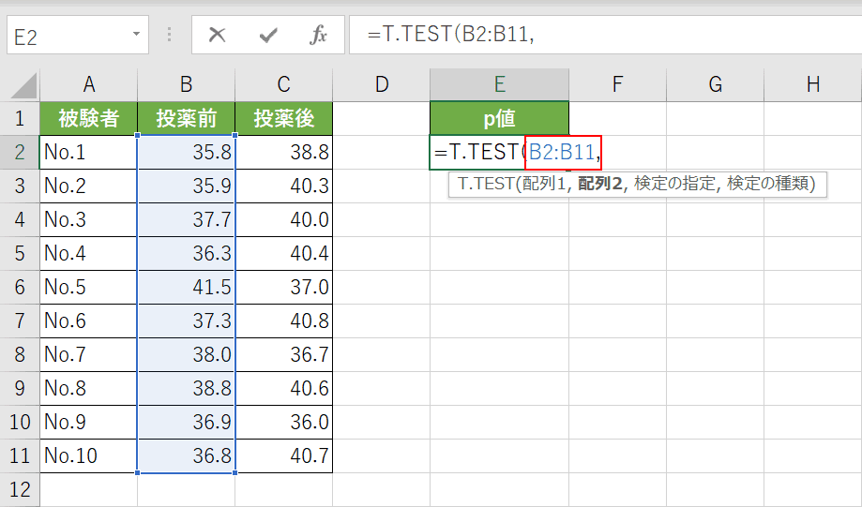The height and width of the screenshot is (507, 862).
Task: Click 配列1 in the function tooltip
Action: pos(544,184)
